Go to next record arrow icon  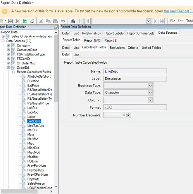[x=155, y=21]
